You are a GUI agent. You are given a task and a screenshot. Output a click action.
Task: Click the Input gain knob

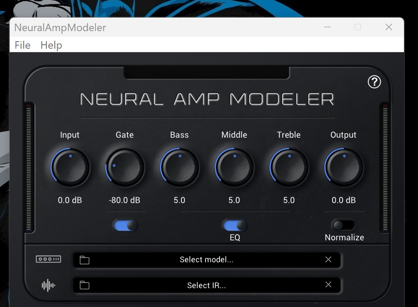[70, 168]
